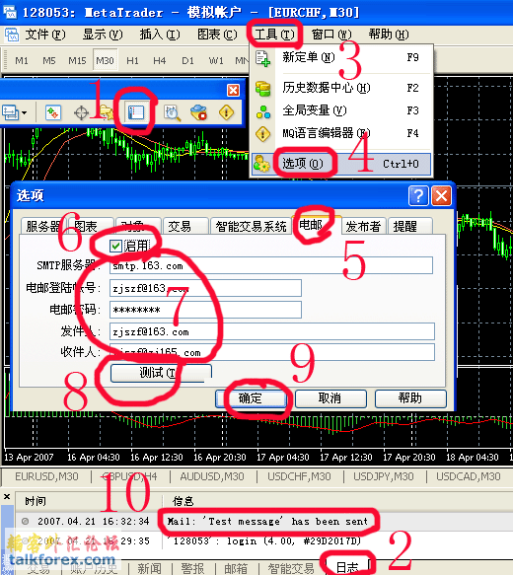Click the Market Watch icon with arrows

[x=52, y=112]
